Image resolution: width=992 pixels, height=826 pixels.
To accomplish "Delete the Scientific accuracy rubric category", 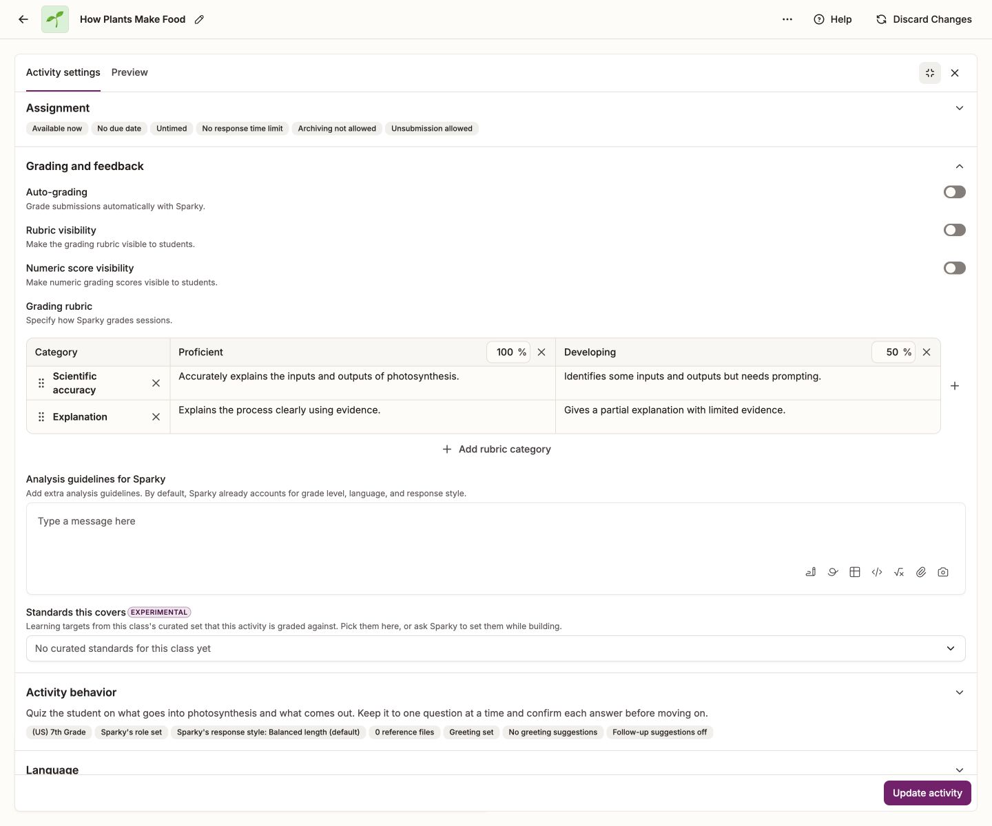I will coord(156,383).
